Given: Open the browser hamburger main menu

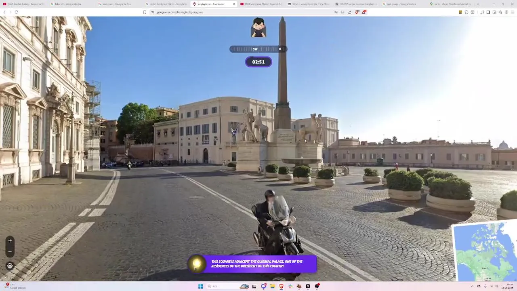Looking at the screenshot, I should click(x=513, y=12).
